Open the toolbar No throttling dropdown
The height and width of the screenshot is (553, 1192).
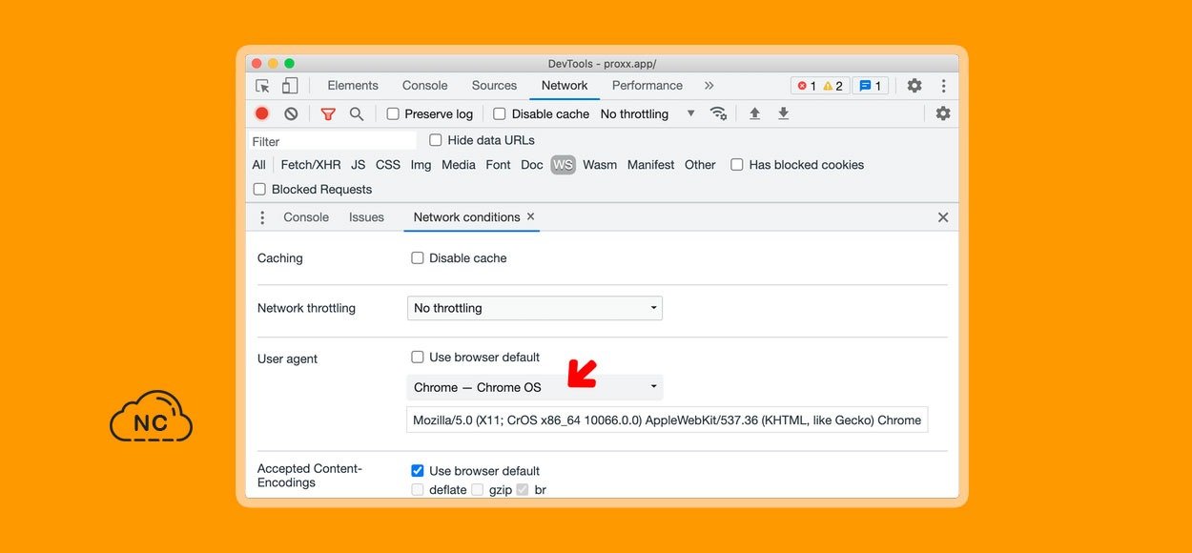pos(648,113)
